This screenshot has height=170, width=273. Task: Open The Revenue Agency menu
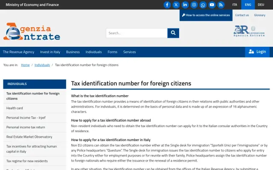point(19,52)
